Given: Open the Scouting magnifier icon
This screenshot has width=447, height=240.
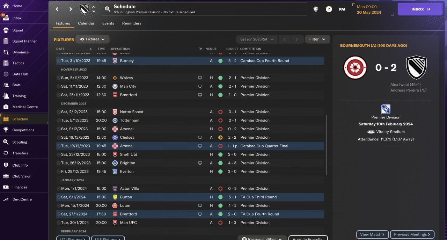Looking at the screenshot, I should 6,142.
